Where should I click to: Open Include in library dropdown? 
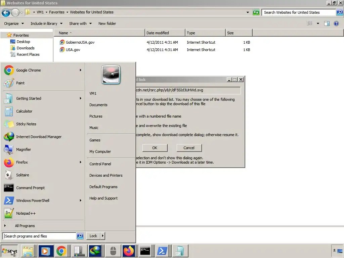point(46,24)
